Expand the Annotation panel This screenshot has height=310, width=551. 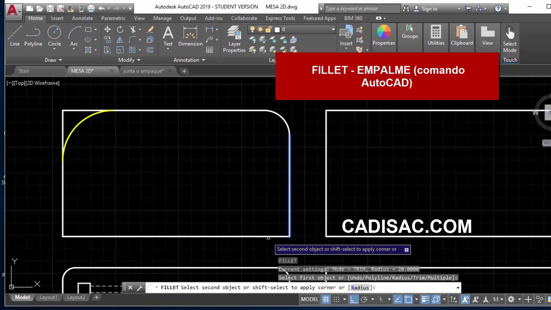point(189,60)
